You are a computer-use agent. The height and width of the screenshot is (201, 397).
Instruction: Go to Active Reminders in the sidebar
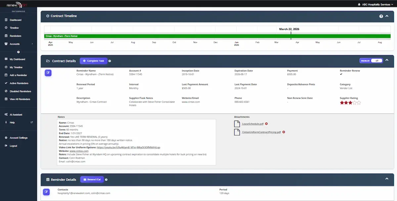tap(19, 83)
